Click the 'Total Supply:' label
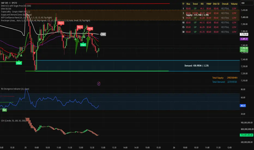The width and height of the screenshot is (254, 150). tap(218, 78)
